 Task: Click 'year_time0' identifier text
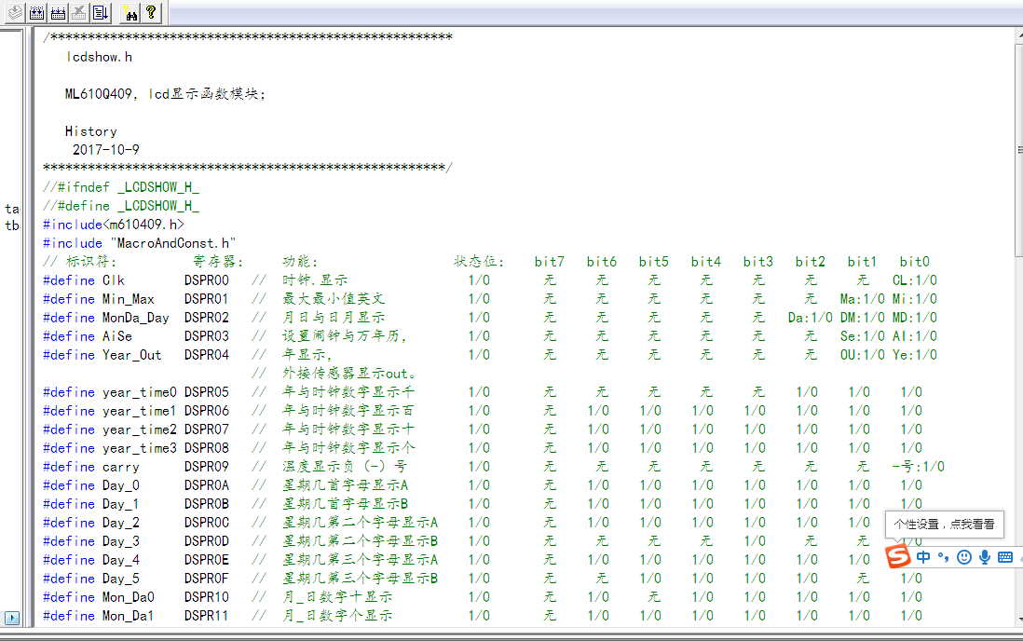pos(140,392)
